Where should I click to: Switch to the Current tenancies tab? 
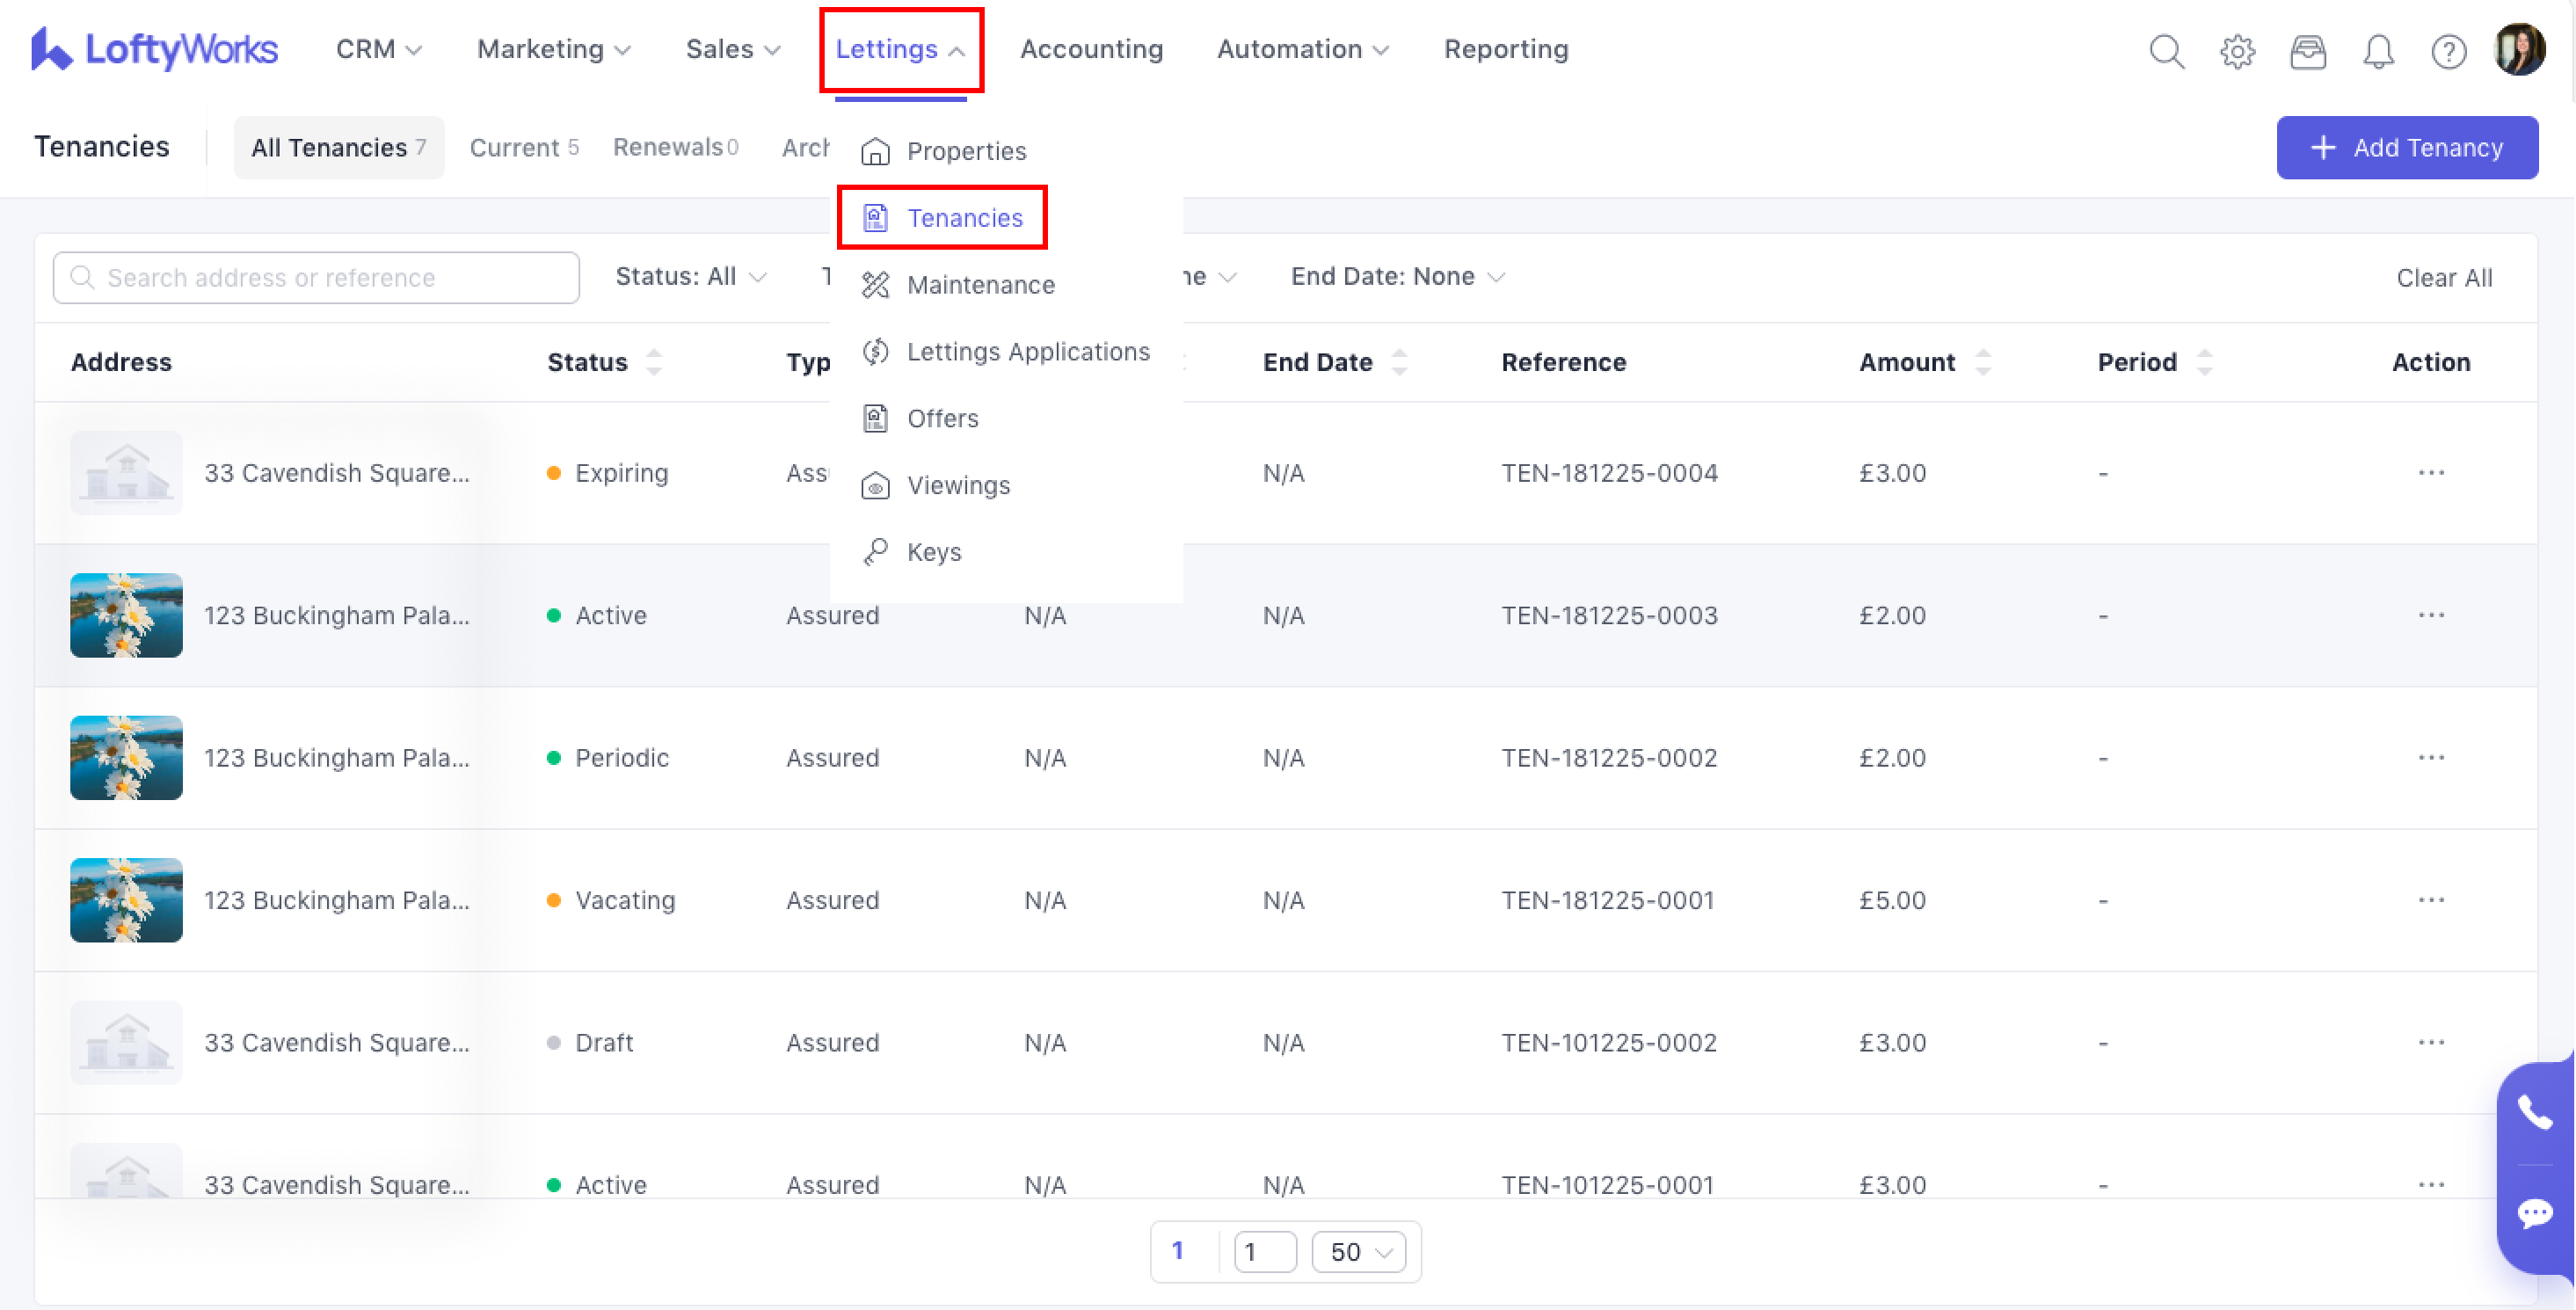[523, 148]
